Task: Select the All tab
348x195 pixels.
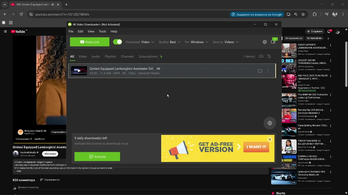Action: (x=72, y=56)
